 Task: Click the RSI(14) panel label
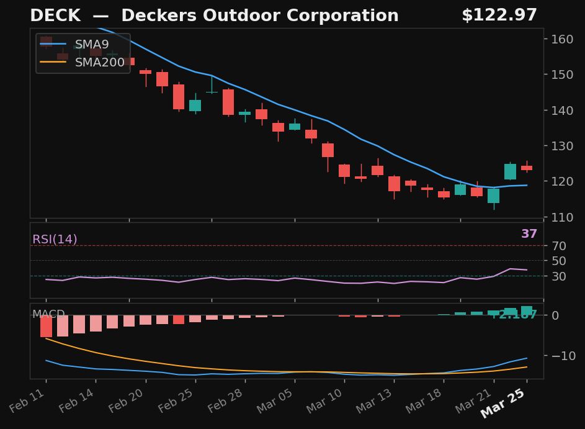55,239
